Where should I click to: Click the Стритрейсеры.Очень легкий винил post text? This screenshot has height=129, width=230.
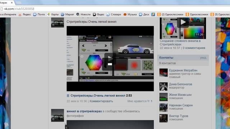[x=92, y=21]
